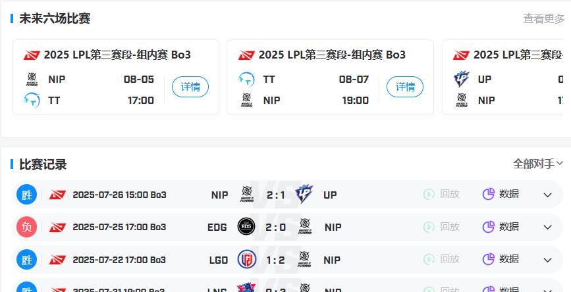
Task: Open details for NIP vs TT 08-05 match
Action: pos(190,87)
